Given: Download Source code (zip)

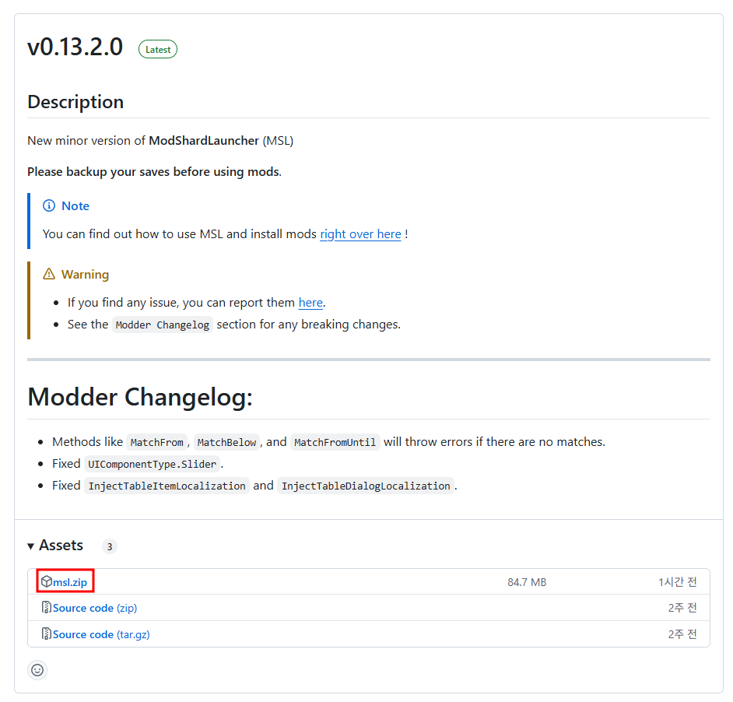Looking at the screenshot, I should coord(95,607).
